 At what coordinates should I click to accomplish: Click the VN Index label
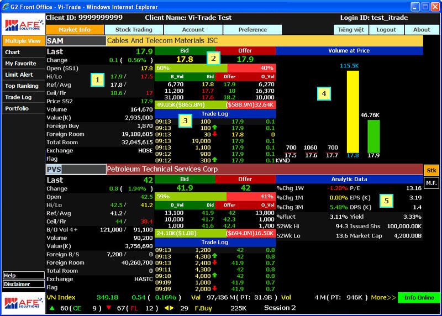61,297
